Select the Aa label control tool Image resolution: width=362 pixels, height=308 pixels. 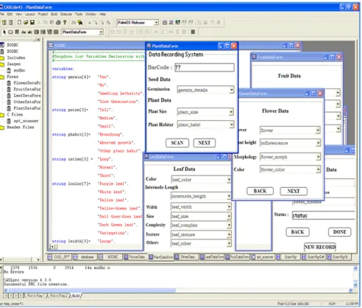coord(24,32)
